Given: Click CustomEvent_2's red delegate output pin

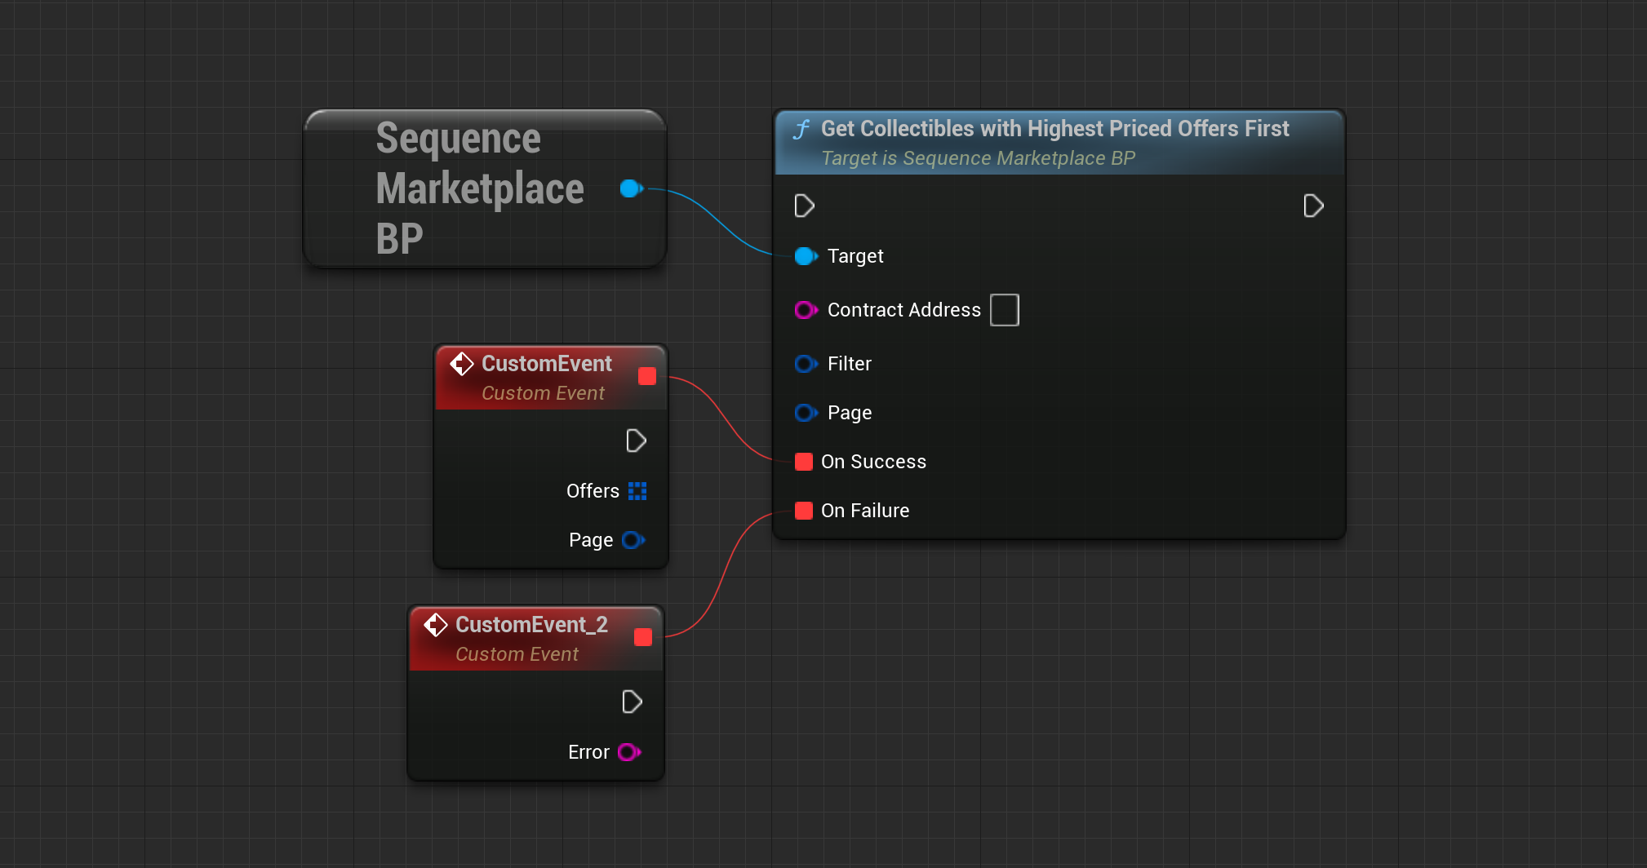Looking at the screenshot, I should [x=643, y=637].
